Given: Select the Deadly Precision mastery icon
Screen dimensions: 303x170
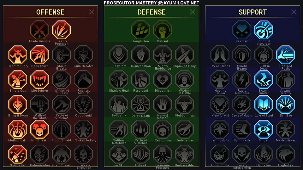Looking at the screenshot, I should click(62, 30).
